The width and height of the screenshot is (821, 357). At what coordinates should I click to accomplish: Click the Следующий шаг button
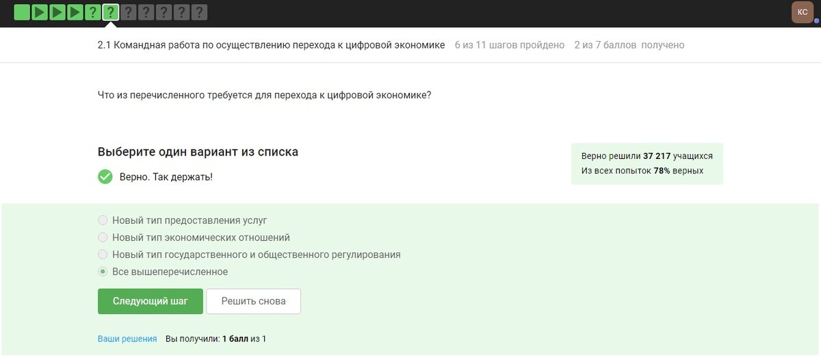click(151, 301)
